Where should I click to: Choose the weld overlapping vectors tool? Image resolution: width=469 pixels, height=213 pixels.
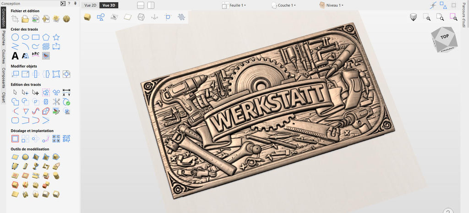tap(15, 102)
